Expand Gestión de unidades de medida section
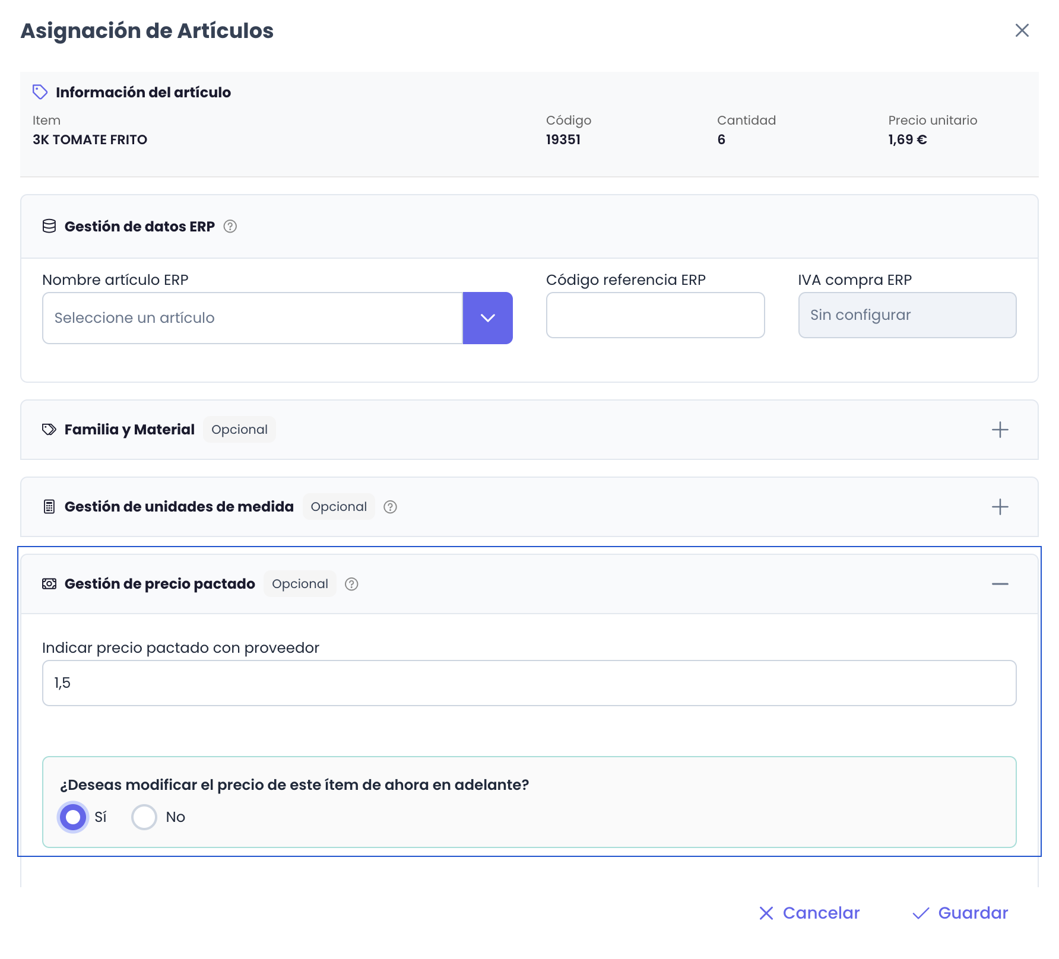Viewport: 1059px width, 959px height. (1000, 507)
